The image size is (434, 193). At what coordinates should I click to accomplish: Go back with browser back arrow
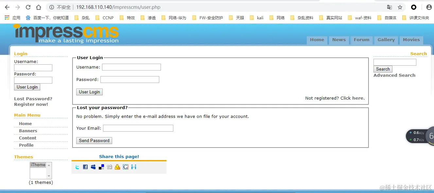coord(7,7)
